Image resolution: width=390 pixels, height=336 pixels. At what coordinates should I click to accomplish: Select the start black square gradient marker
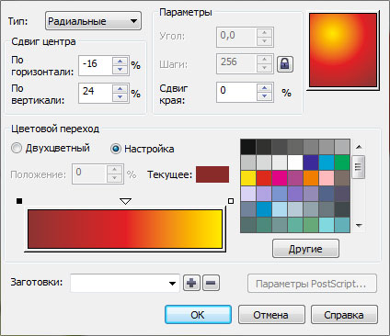click(19, 201)
